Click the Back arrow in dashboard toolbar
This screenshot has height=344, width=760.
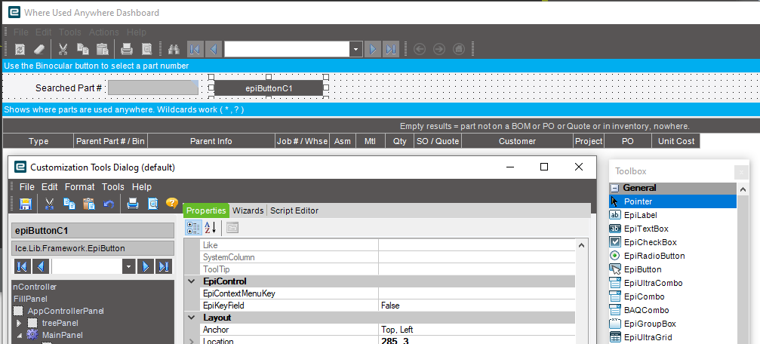click(420, 49)
